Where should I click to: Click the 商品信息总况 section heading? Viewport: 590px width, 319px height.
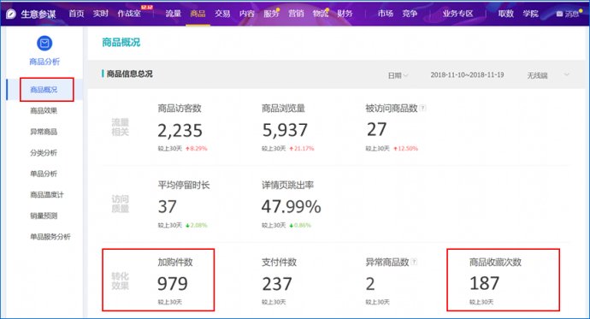tap(129, 74)
